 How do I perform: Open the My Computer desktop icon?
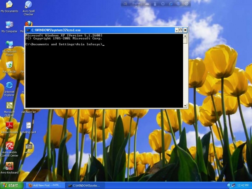pyautogui.click(x=9, y=27)
